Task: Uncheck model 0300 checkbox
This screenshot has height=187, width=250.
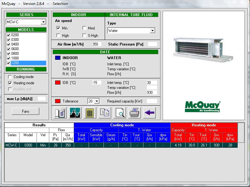Action: point(9,40)
